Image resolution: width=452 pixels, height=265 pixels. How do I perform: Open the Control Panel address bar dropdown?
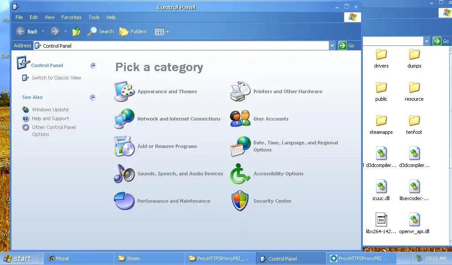click(332, 45)
